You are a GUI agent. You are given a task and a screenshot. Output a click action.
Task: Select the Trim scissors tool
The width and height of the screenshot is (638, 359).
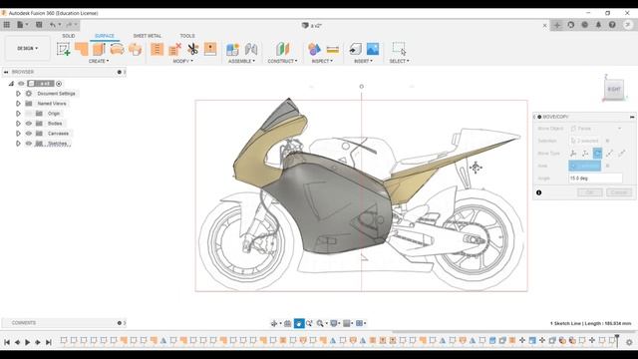192,49
